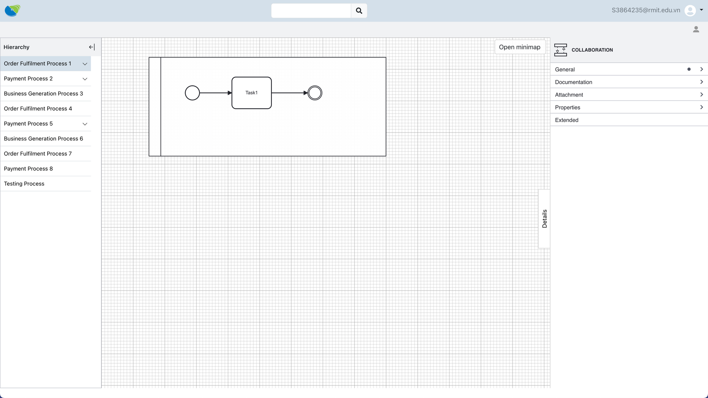Screen dimensions: 708x398
Task: Expand the General section chevron
Action: click(x=701, y=69)
